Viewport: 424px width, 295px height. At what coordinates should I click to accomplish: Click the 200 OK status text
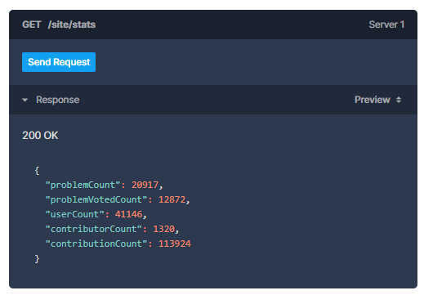40,136
